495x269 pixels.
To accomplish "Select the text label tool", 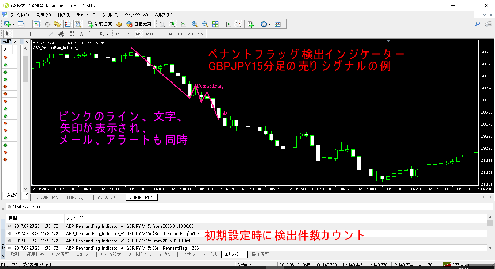I will (92, 34).
